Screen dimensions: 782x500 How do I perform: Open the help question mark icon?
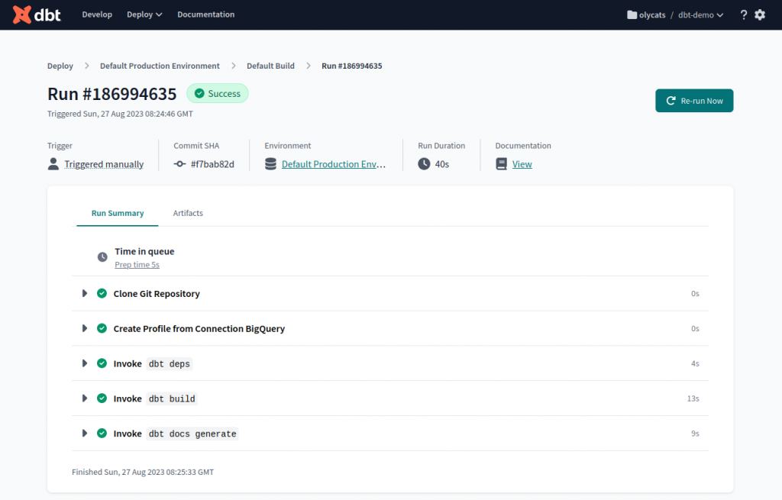pyautogui.click(x=744, y=15)
